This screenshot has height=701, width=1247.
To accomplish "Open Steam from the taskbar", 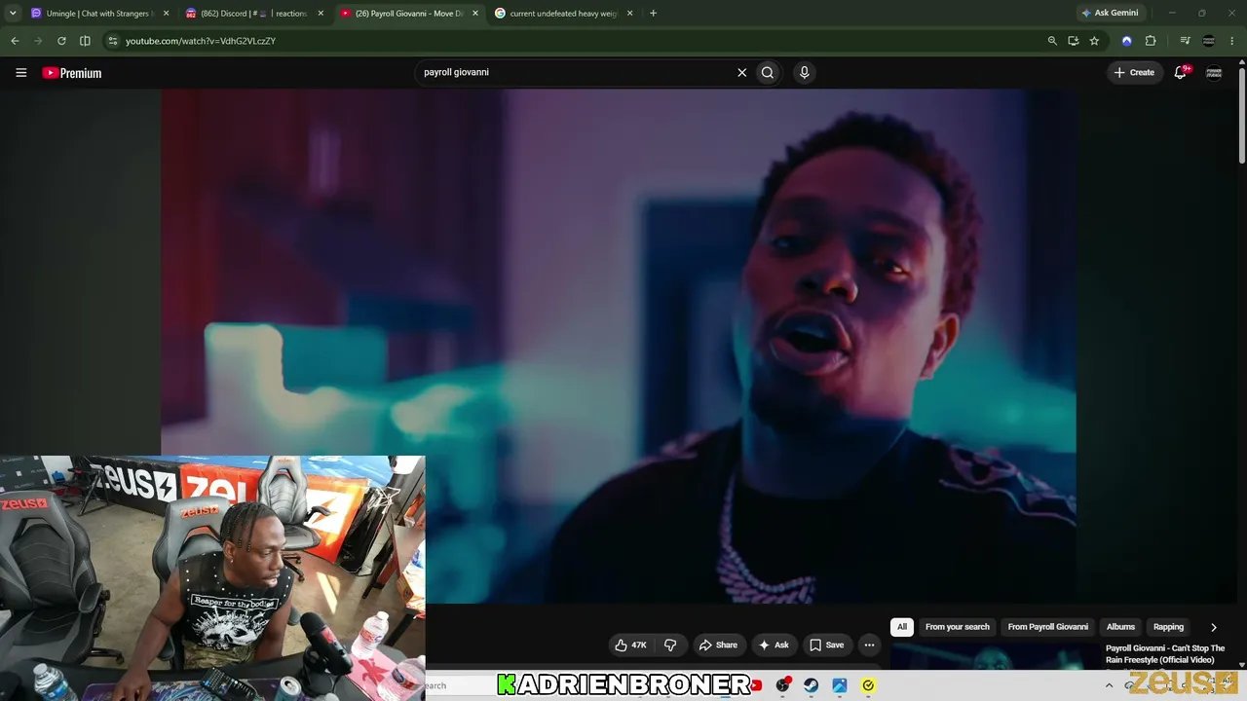I will tap(811, 685).
